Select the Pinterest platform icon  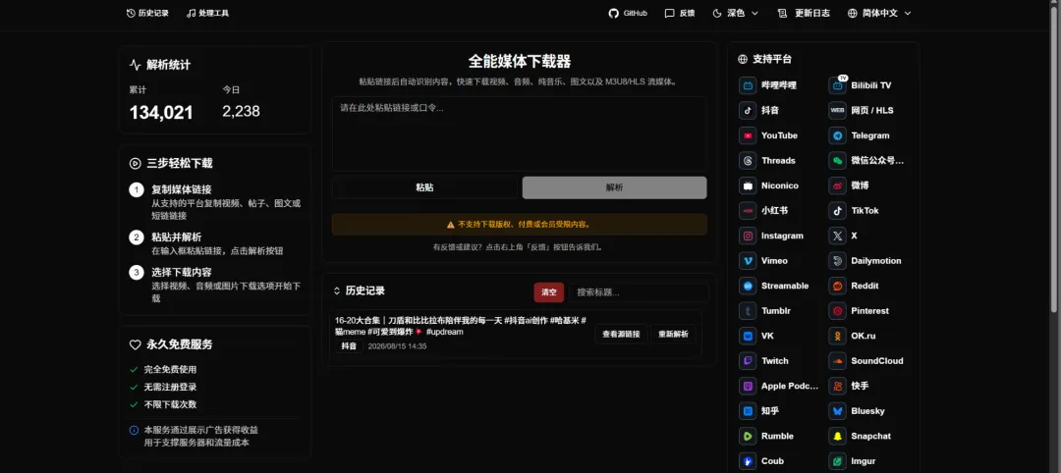[x=838, y=311]
